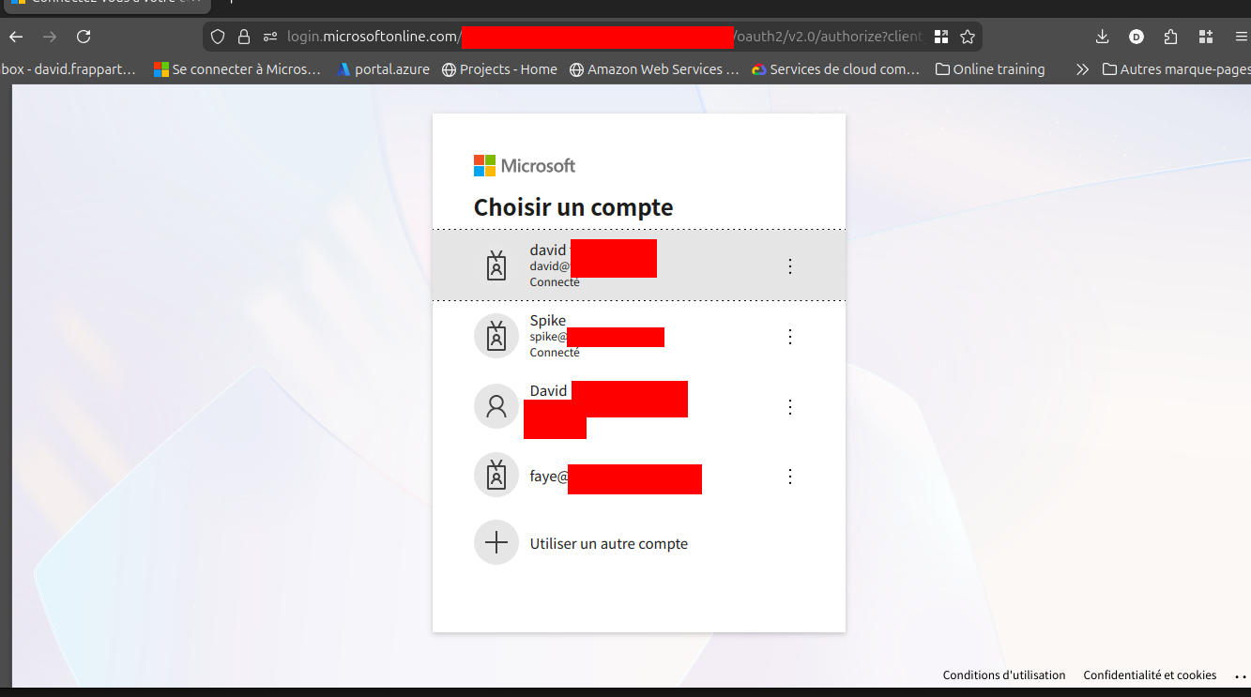
Task: Click the browser back arrow
Action: coord(16,37)
